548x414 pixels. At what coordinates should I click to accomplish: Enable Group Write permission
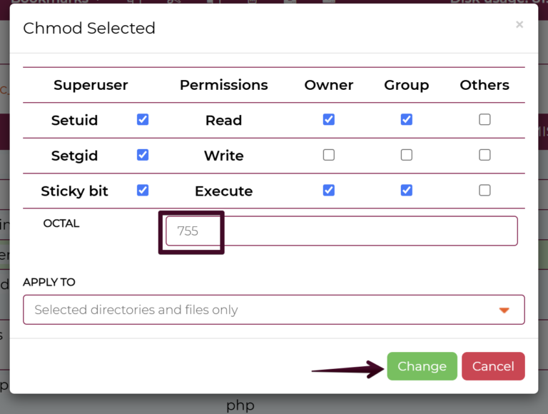[x=406, y=155]
